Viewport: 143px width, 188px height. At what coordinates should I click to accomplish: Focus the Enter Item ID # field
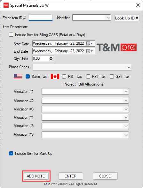point(41,18)
